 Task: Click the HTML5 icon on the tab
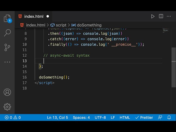click(x=20, y=16)
